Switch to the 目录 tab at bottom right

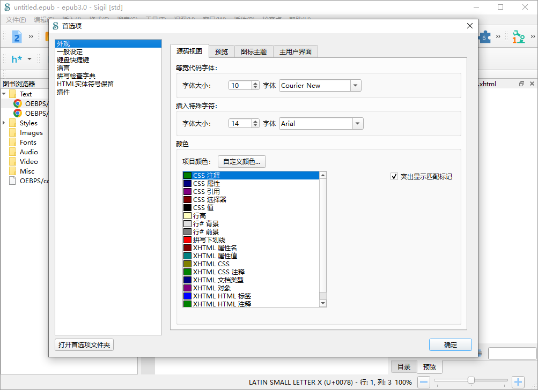point(404,367)
